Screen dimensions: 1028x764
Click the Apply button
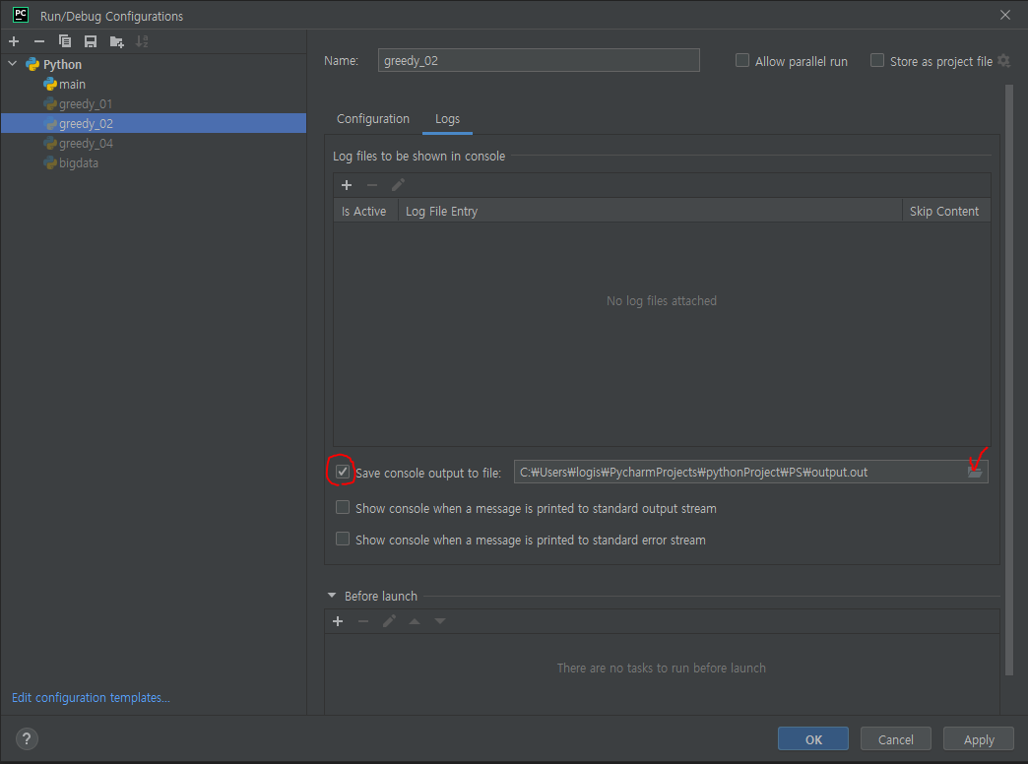pyautogui.click(x=979, y=739)
